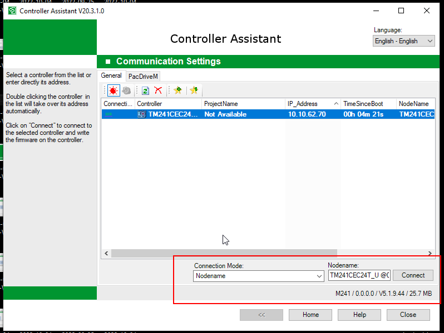Click the Help button

click(359, 315)
